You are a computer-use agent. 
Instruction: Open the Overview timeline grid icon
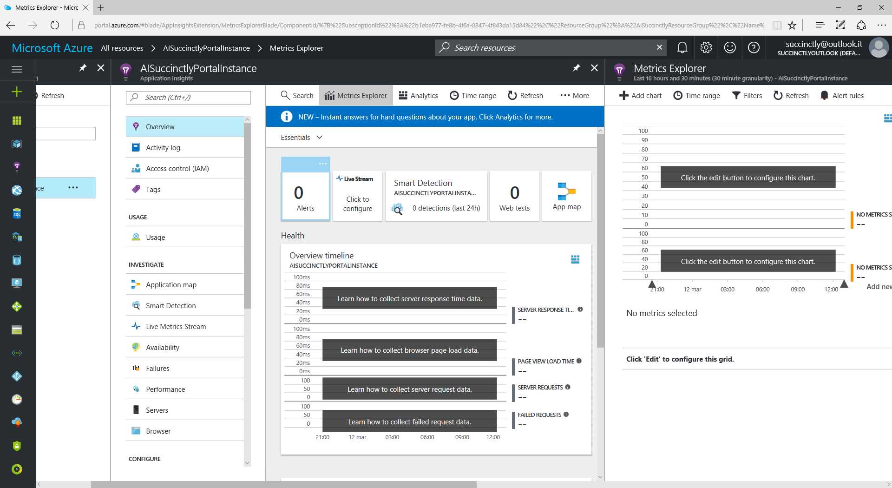click(x=575, y=259)
